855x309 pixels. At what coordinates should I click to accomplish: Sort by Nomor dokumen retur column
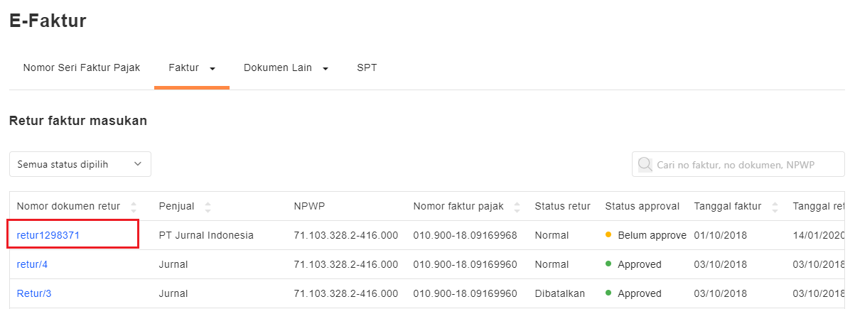[x=134, y=207]
